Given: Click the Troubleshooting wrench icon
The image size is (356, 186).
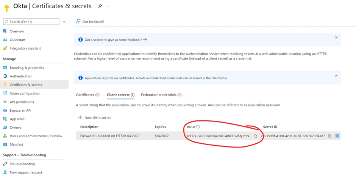Looking at the screenshot, I should click(x=5, y=164).
